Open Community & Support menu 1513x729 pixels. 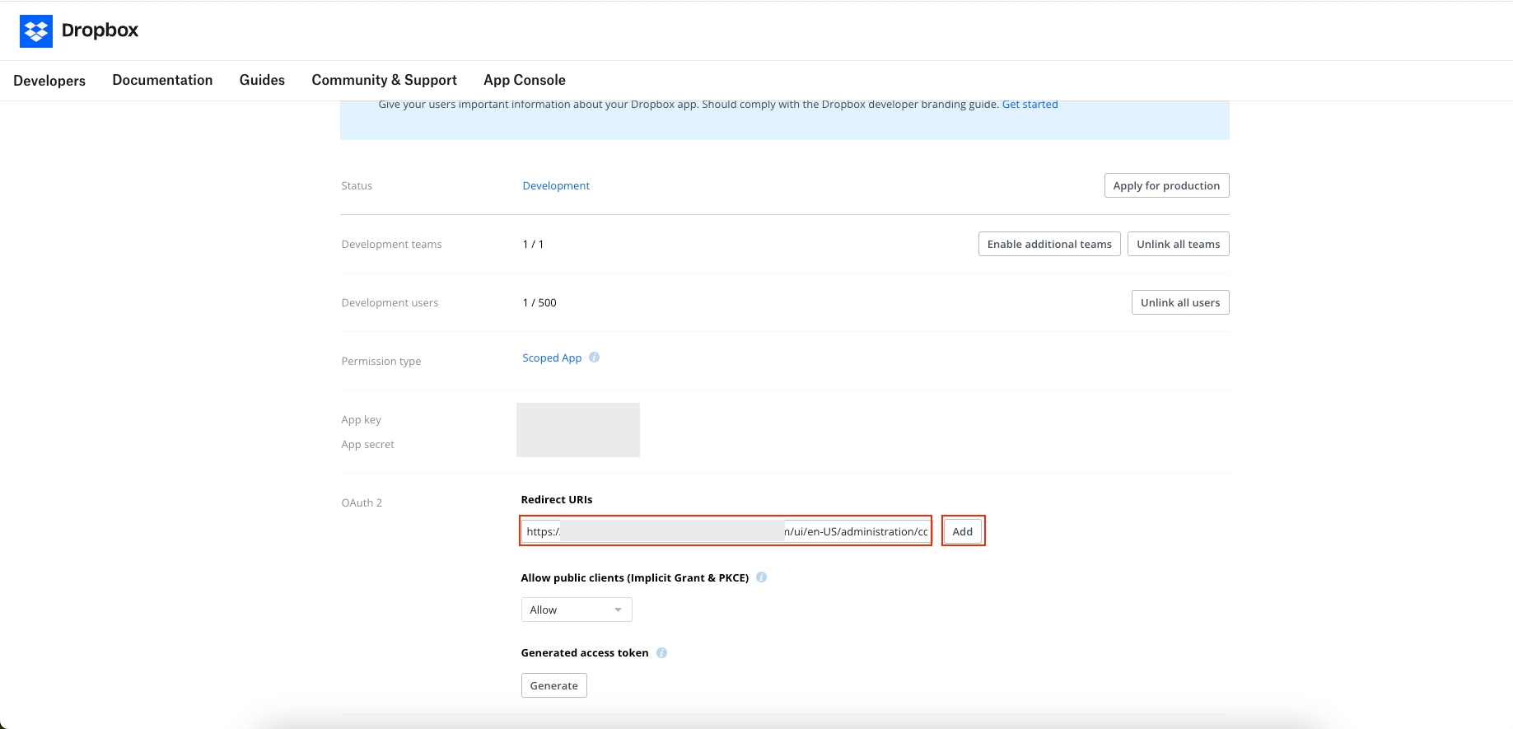[x=384, y=80]
